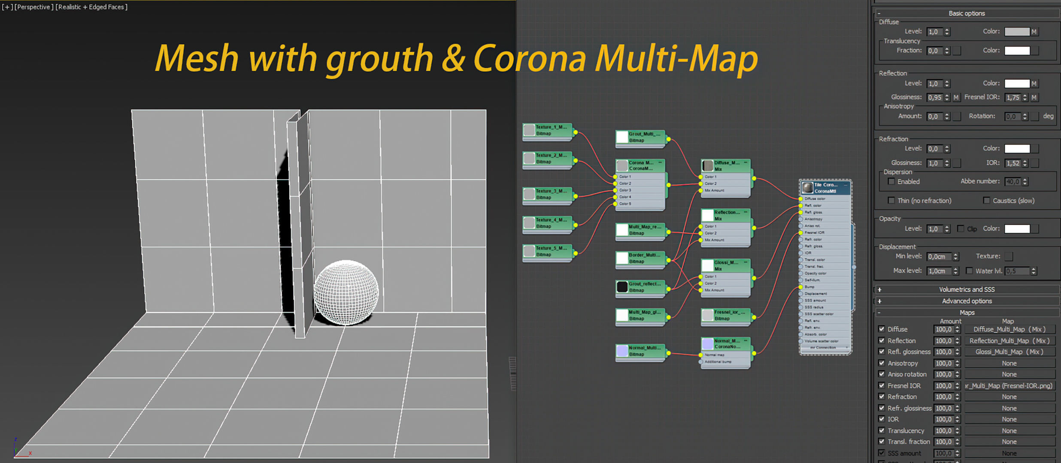Select the Texture_1 Bitmap node thumbnail

(529, 130)
